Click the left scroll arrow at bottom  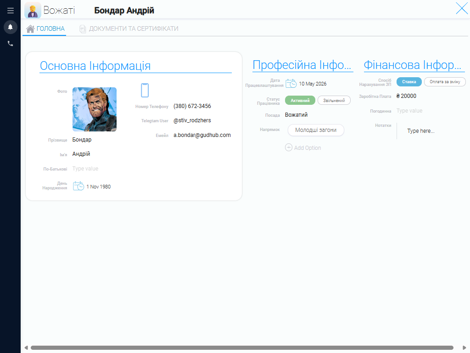click(26, 347)
